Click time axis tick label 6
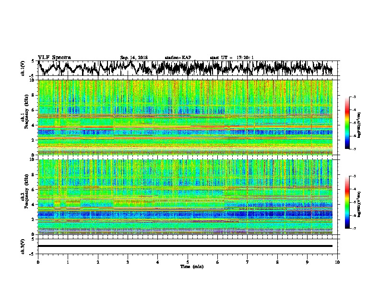Image resolution: width=380 pixels, height=294 pixels. tap(218, 262)
